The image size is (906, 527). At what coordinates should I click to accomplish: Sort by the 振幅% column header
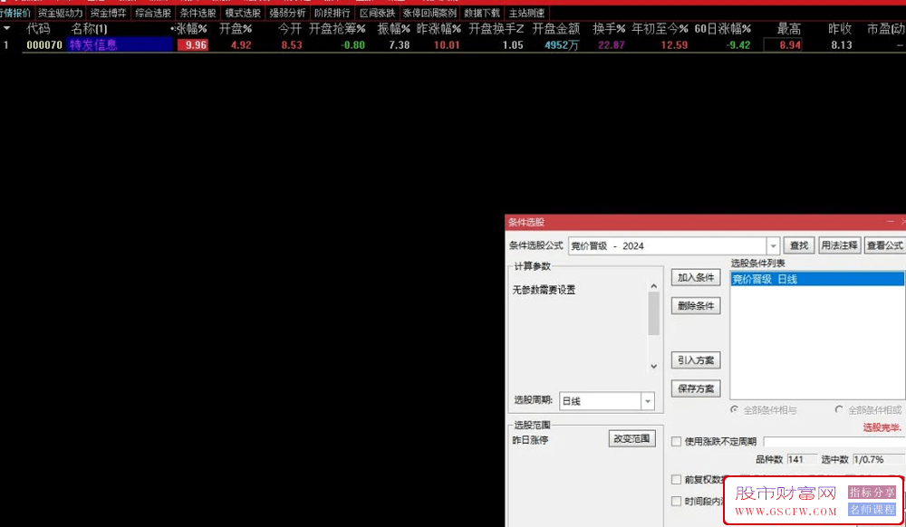tap(393, 28)
